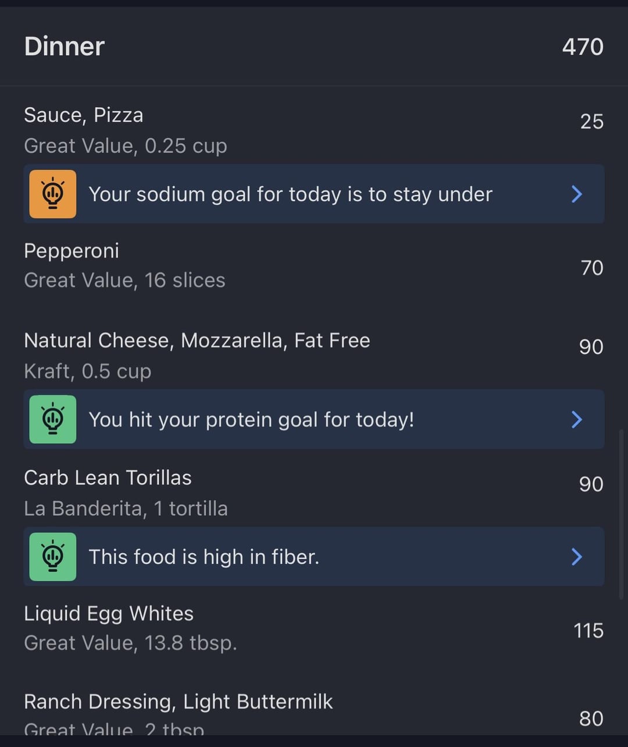Open the Pepperoni food entry
Viewport: 628px width, 747px height.
click(72, 251)
